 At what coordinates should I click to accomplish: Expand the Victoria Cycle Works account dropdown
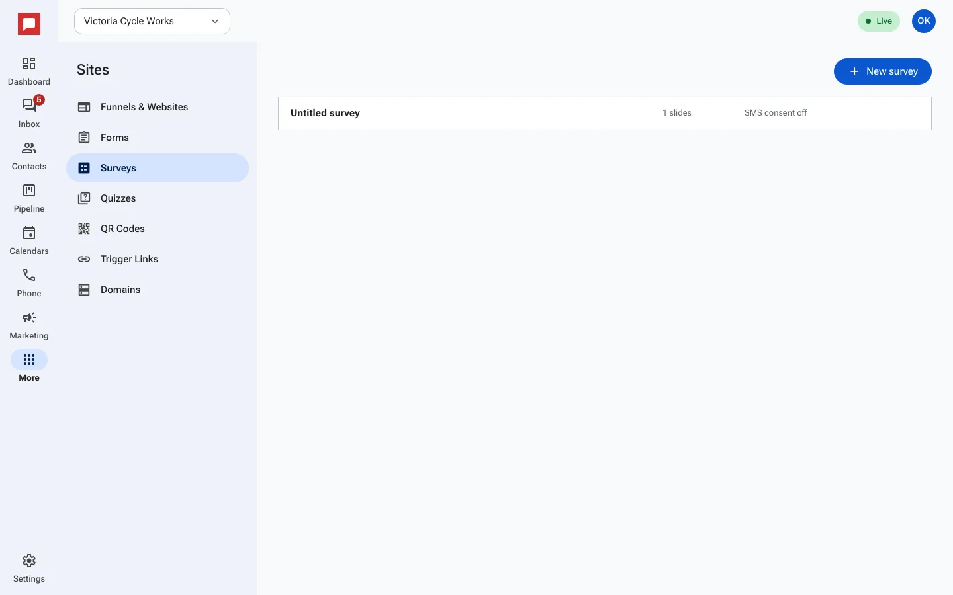coord(152,21)
